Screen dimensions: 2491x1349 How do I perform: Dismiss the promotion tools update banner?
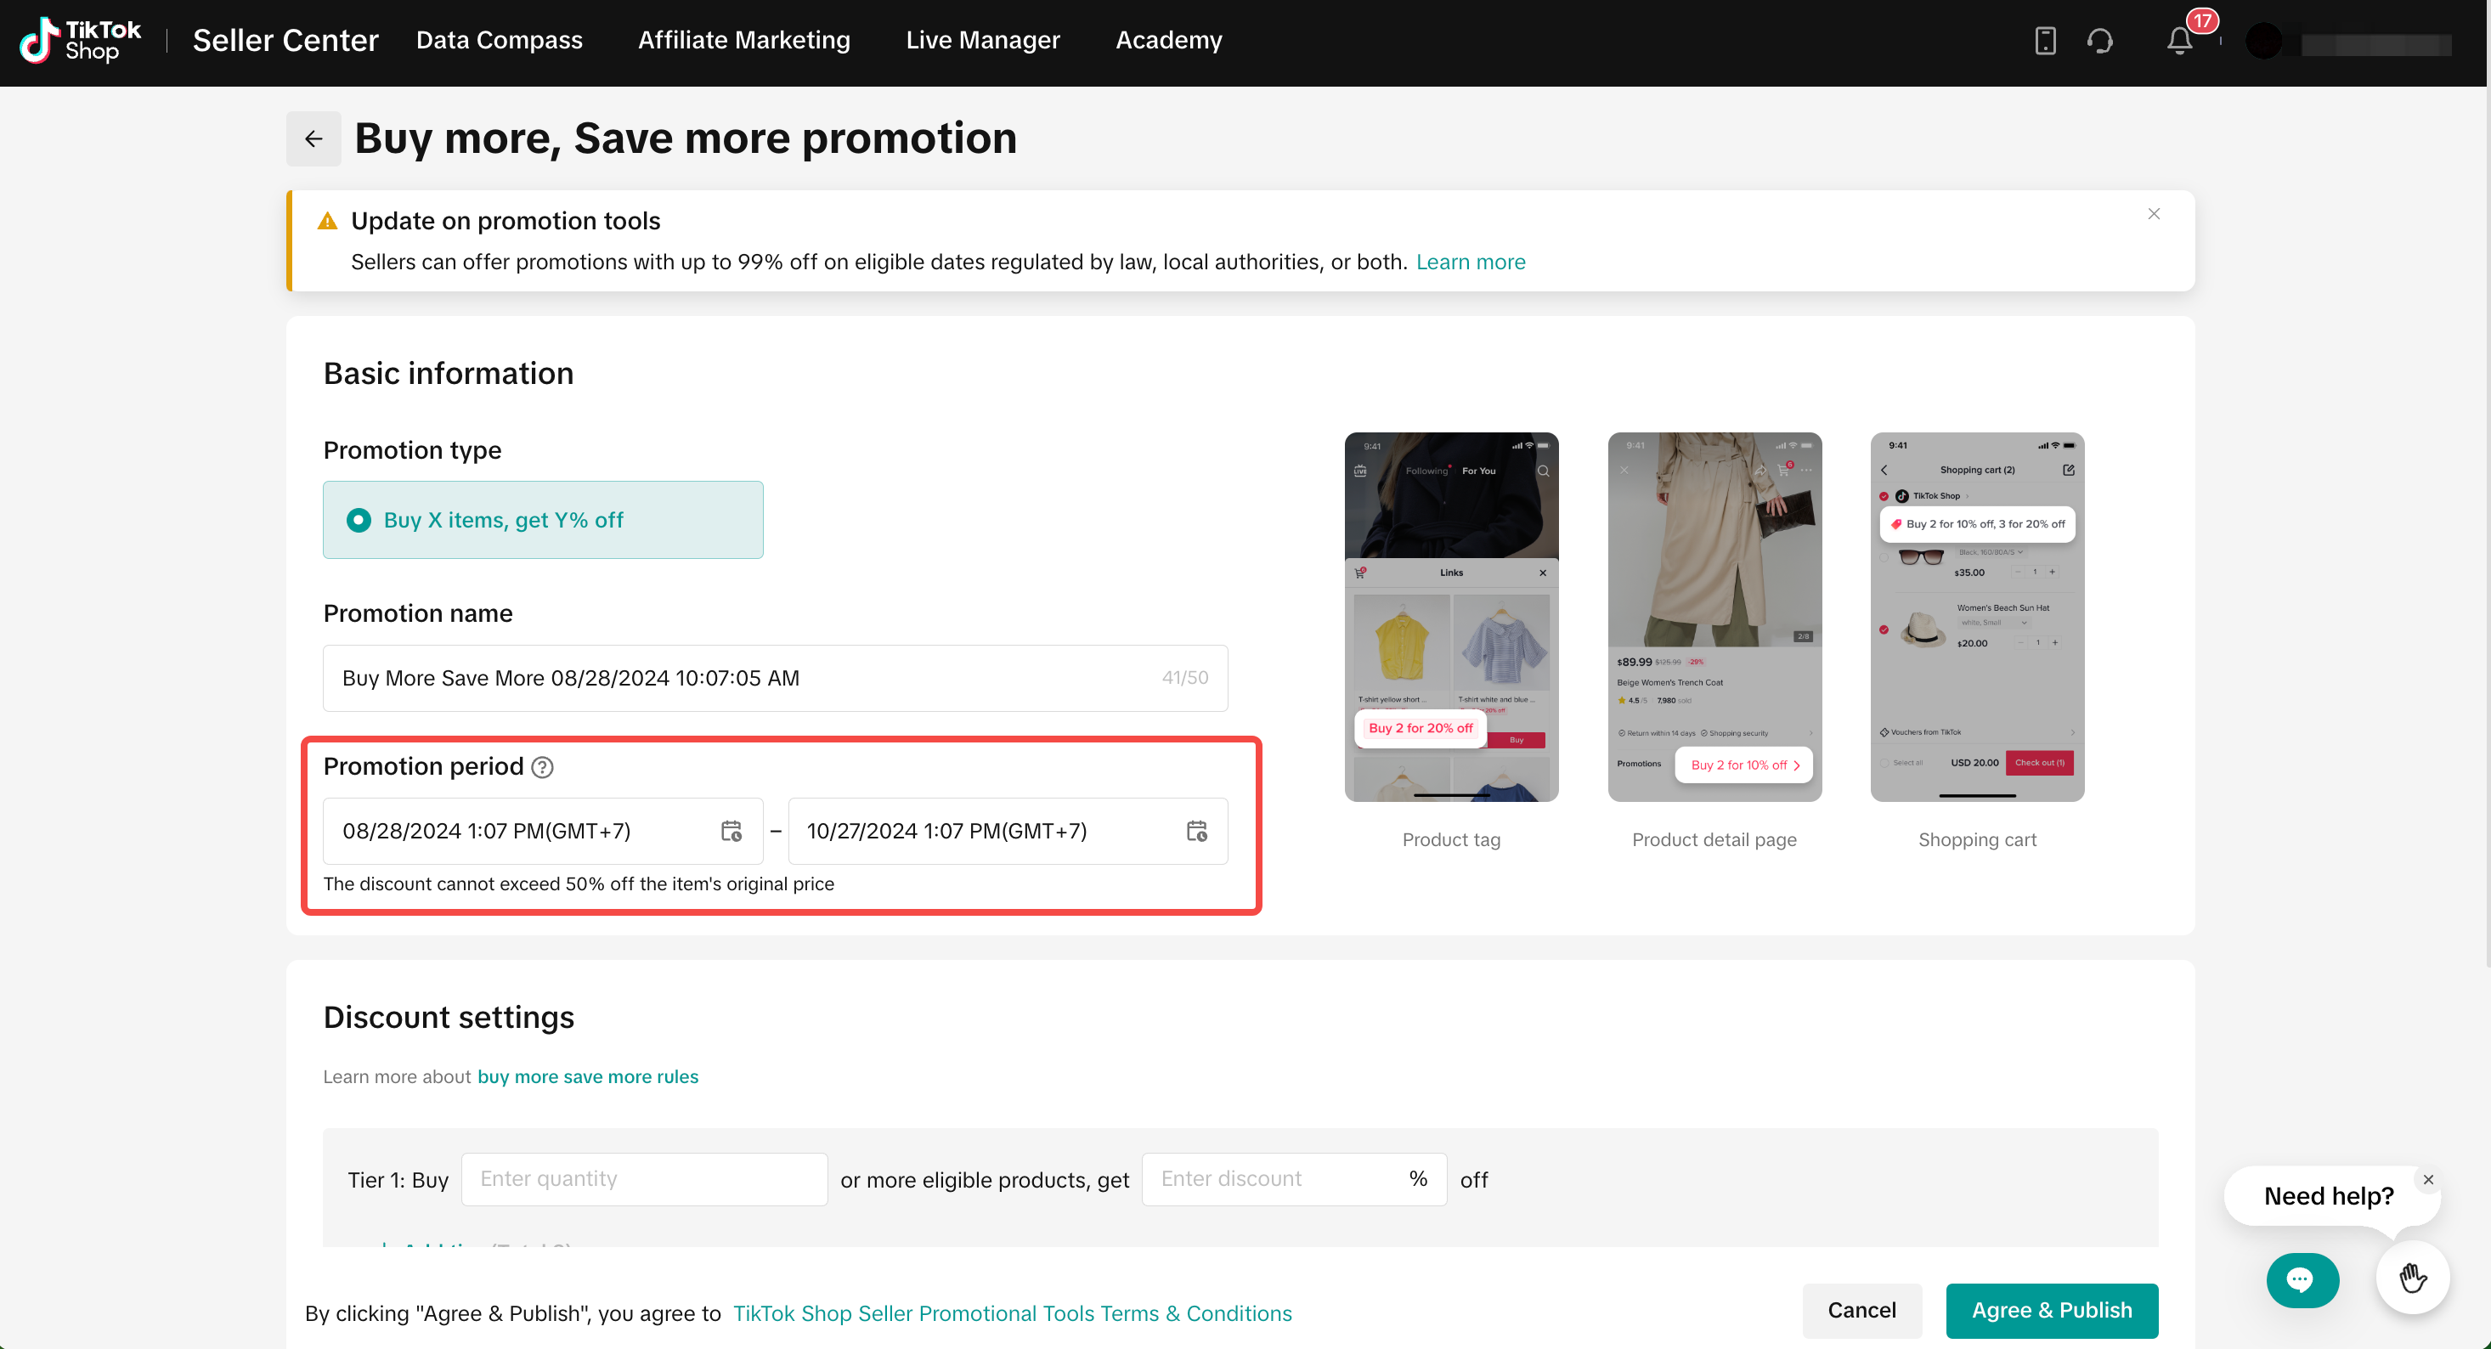[2154, 214]
